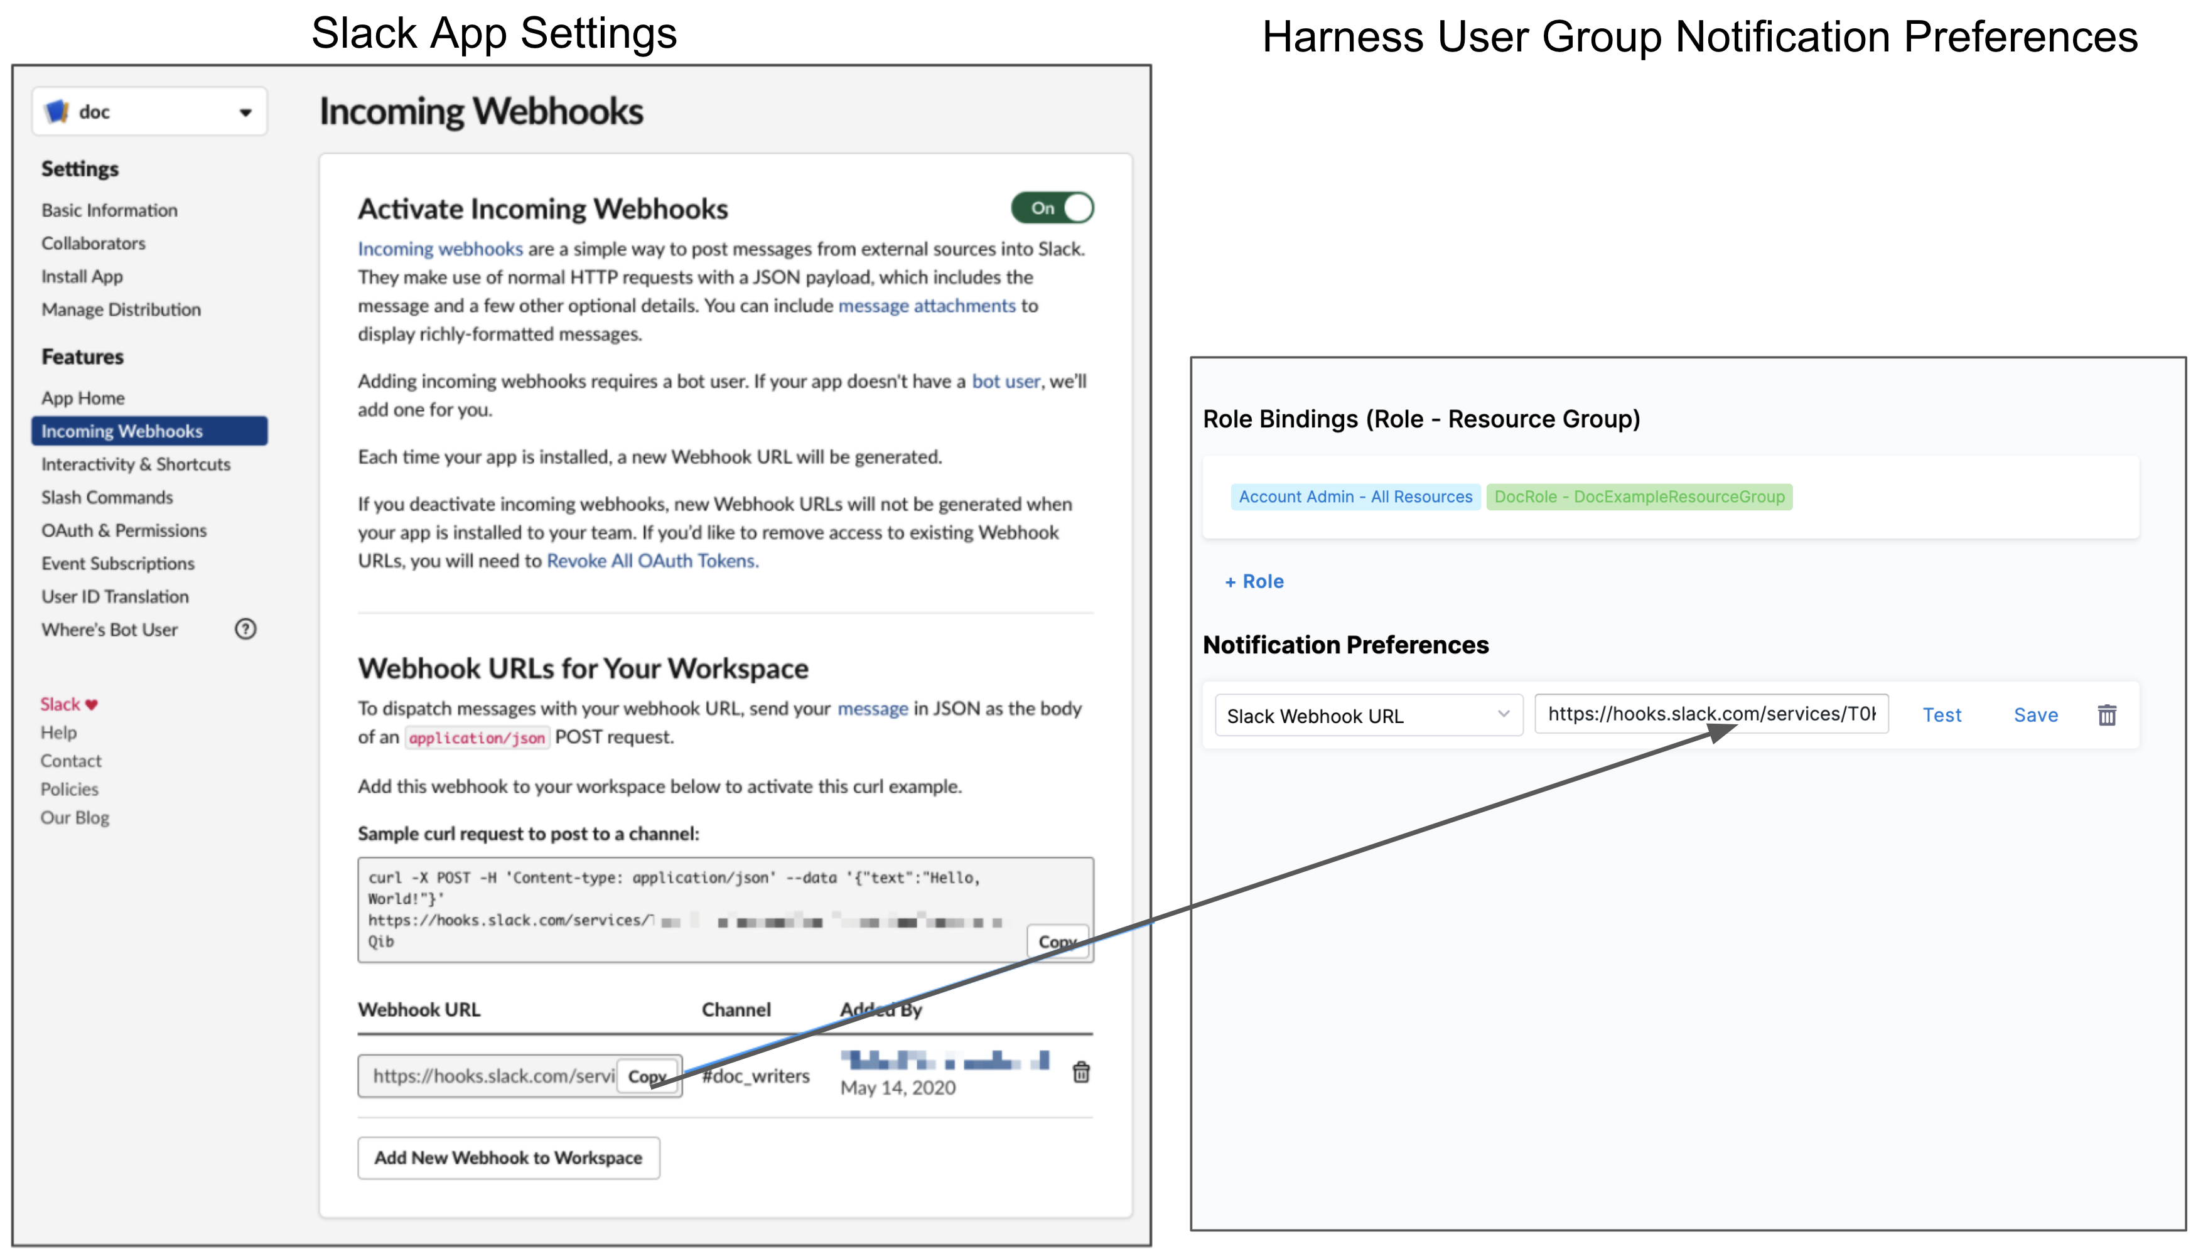Go to Install App page
Screen dimensions: 2208x1249
point(82,276)
